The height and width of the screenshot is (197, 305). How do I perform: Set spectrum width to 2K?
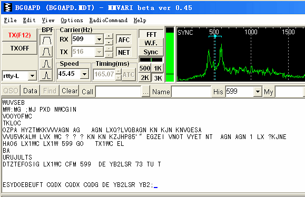(x=145, y=78)
